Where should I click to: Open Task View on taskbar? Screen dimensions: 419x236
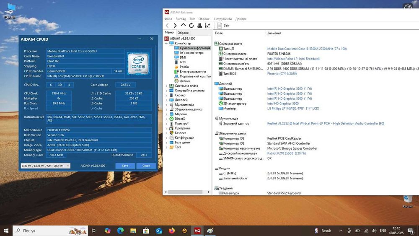pos(94,231)
